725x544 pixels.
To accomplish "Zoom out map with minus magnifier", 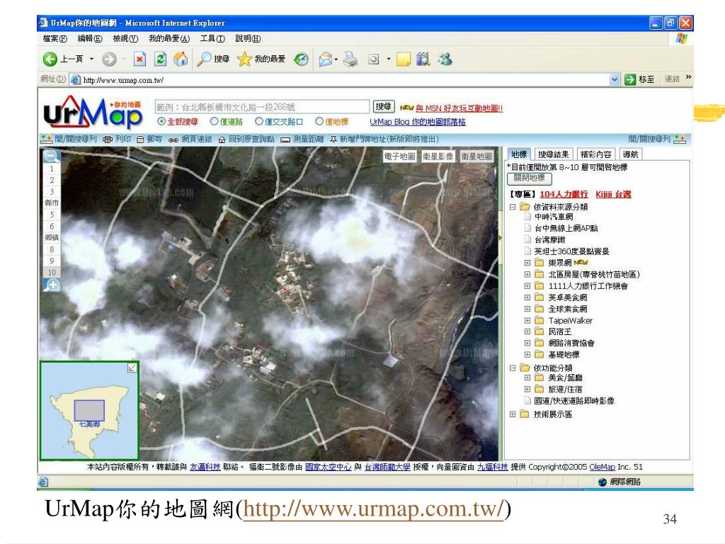I will [51, 157].
